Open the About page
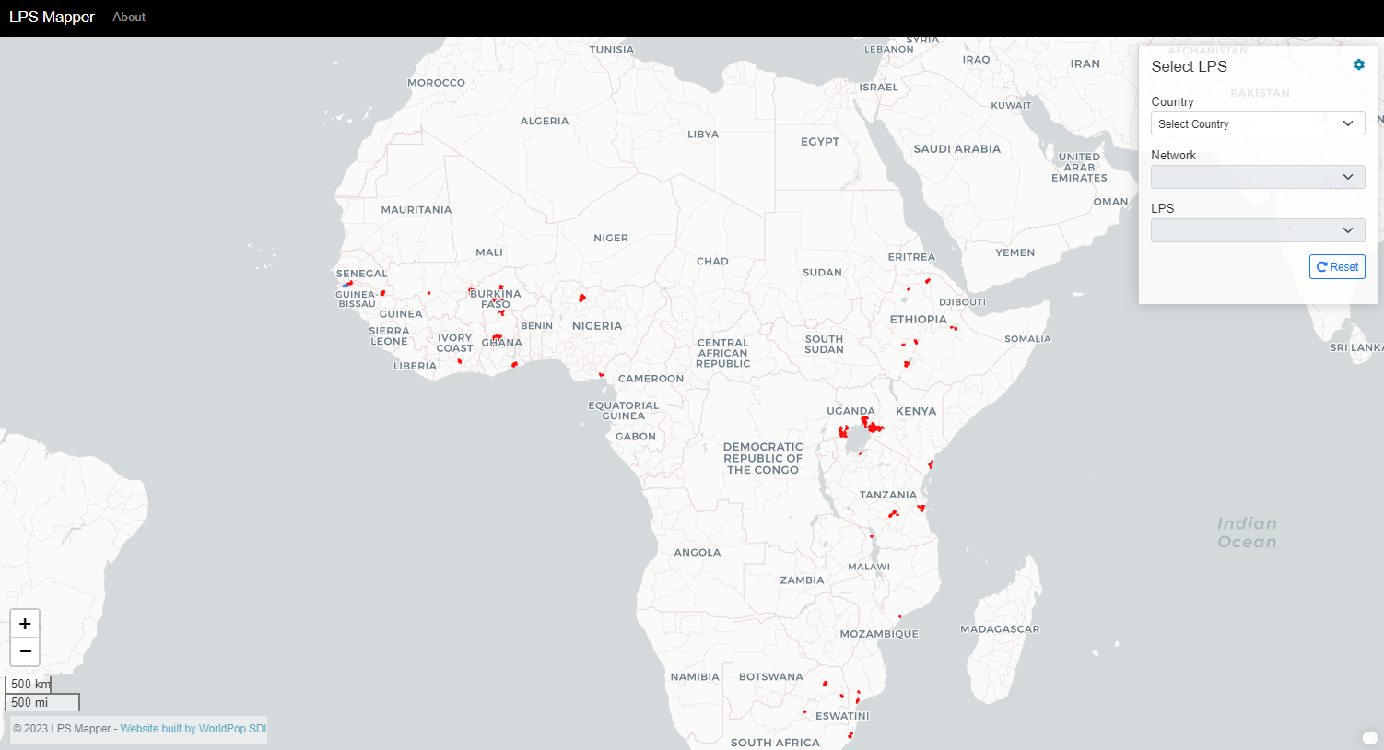Image resolution: width=1384 pixels, height=750 pixels. point(128,17)
